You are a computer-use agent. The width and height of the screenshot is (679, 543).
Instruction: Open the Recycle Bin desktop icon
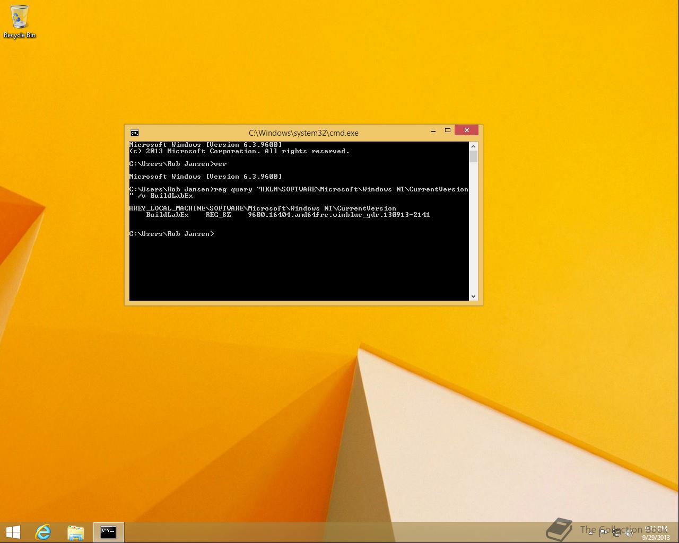point(20,21)
